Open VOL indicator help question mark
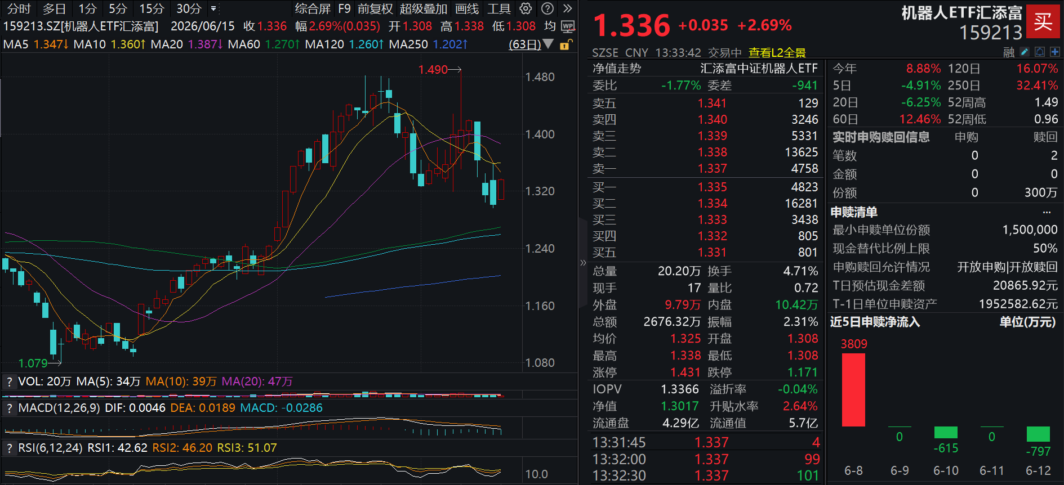This screenshot has height=485, width=1064. point(9,381)
